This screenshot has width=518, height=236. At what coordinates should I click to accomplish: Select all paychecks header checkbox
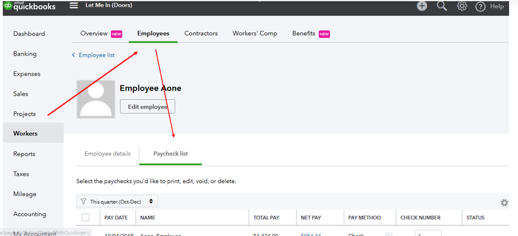85,217
